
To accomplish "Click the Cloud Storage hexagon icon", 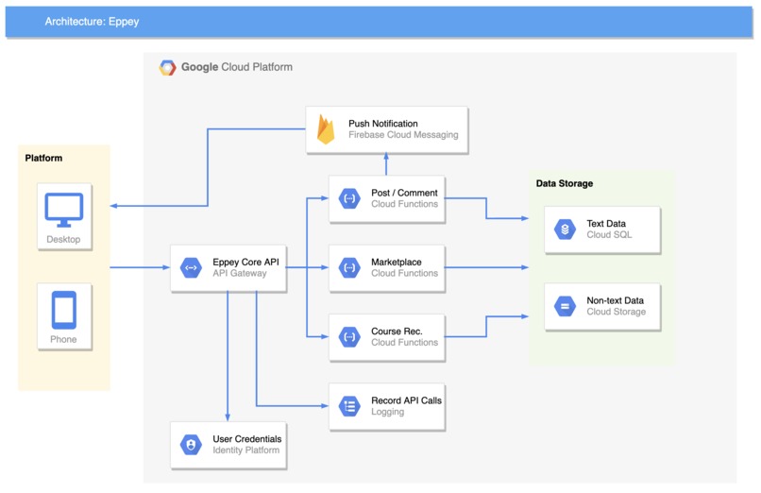I will click(x=565, y=306).
